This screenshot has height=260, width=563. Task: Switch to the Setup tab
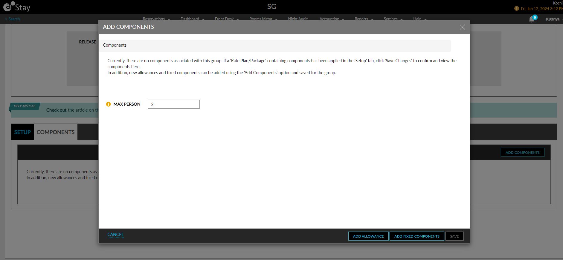[22, 132]
